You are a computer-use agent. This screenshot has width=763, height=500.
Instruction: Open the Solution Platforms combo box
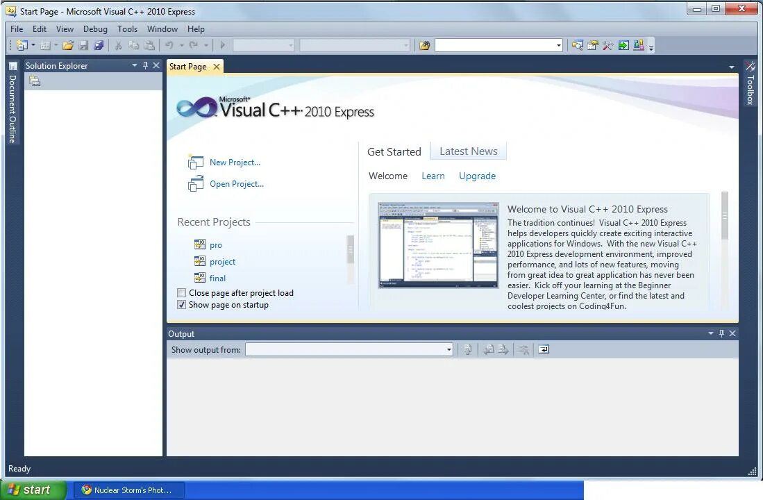coord(355,45)
